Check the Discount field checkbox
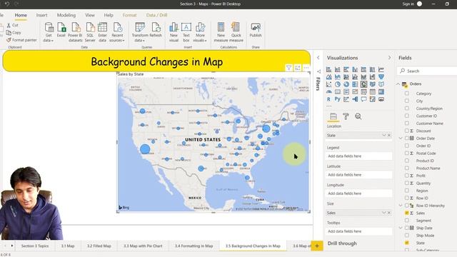Viewport: 457px width, 257px height. coord(407,131)
